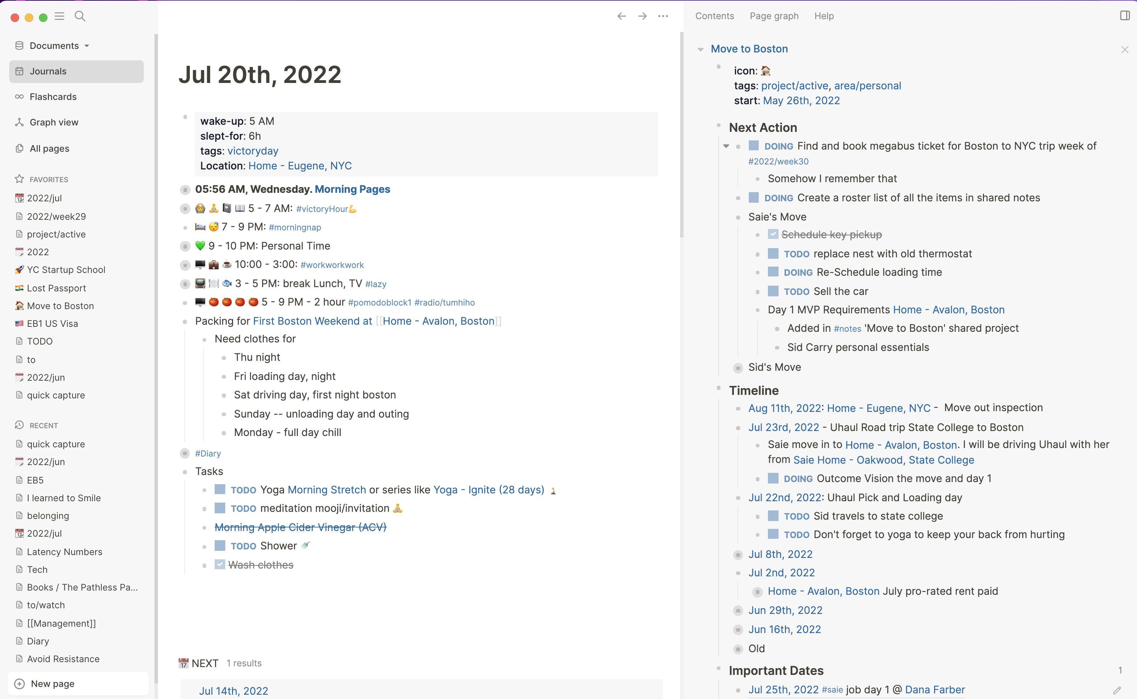1137x699 pixels.
Task: Open Graph view from sidebar
Action: click(x=54, y=123)
